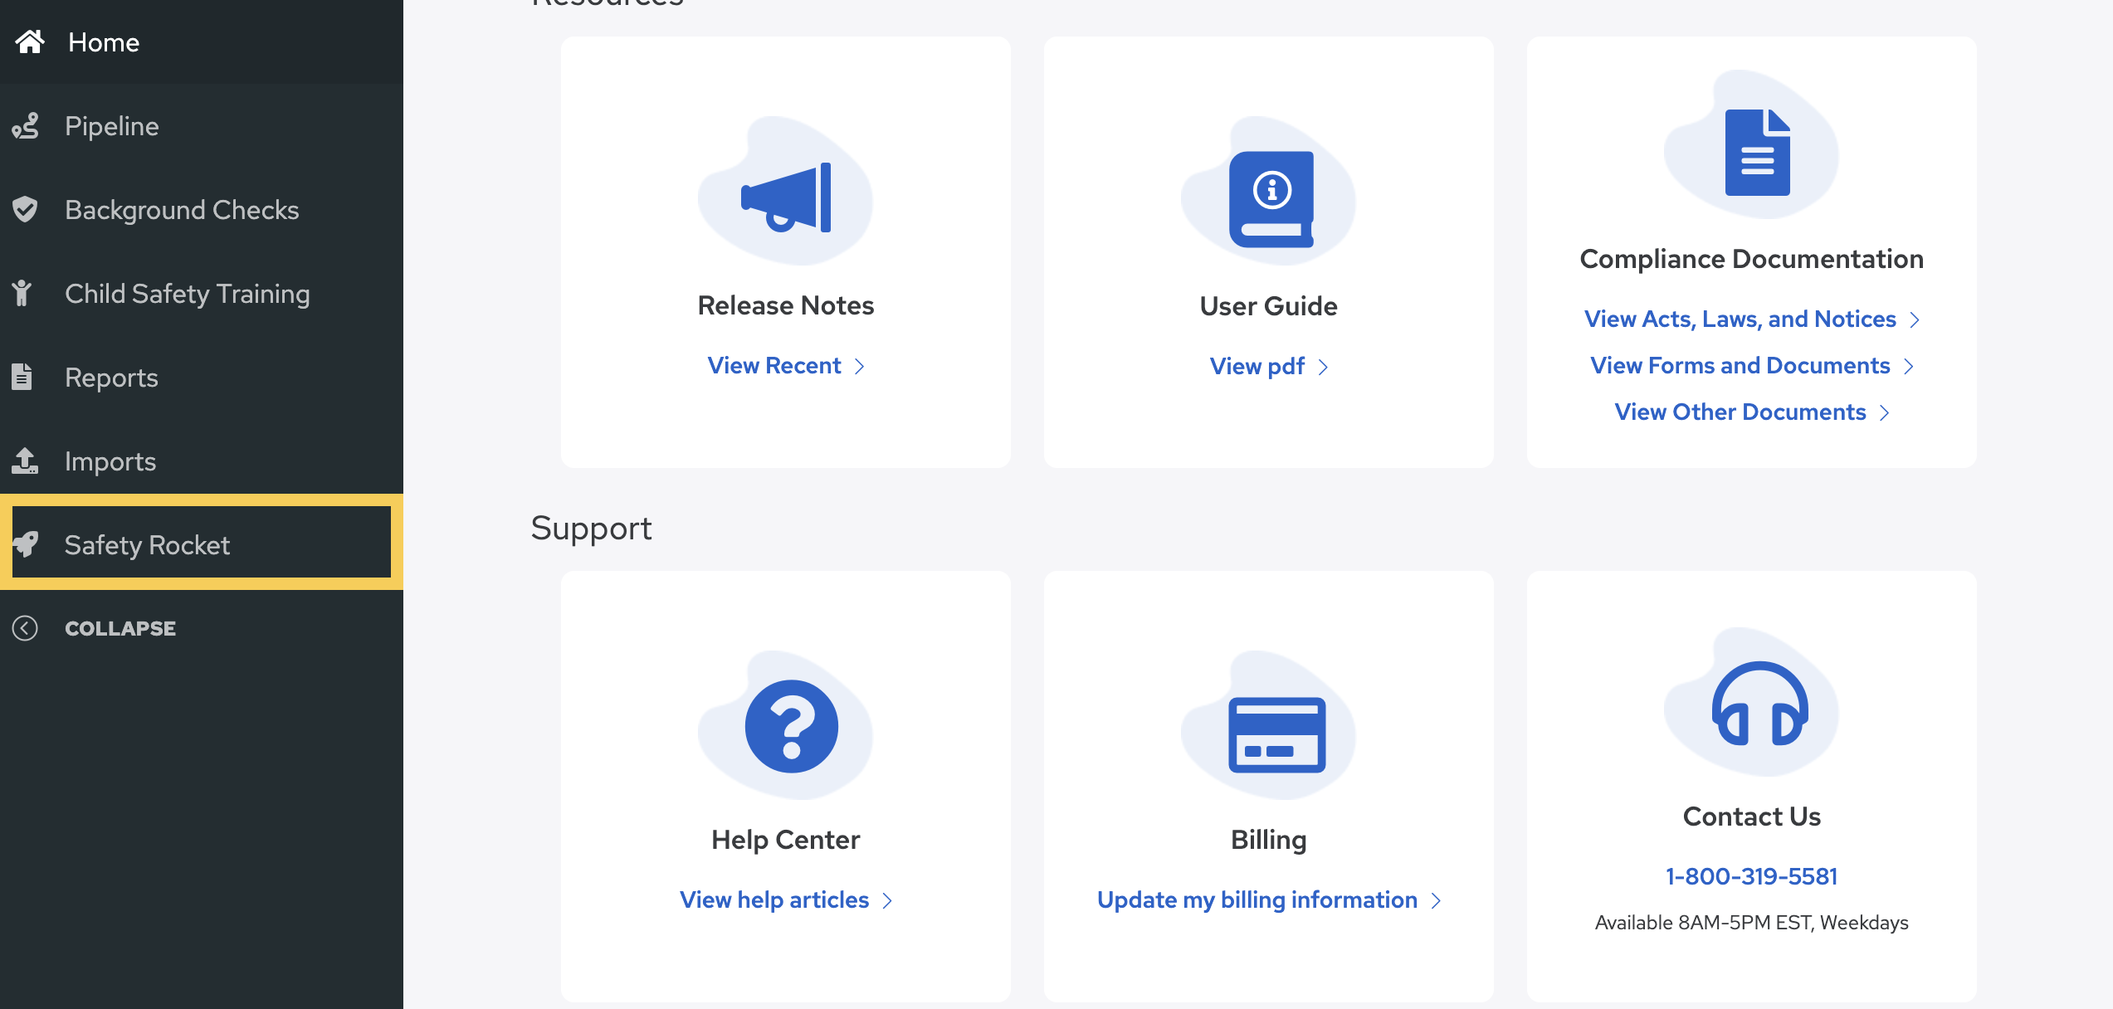This screenshot has height=1009, width=2113.
Task: Click the Imports upload icon
Action: click(25, 461)
